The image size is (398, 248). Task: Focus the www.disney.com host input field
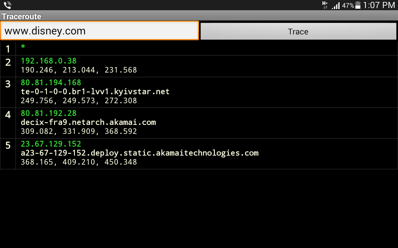(x=99, y=31)
